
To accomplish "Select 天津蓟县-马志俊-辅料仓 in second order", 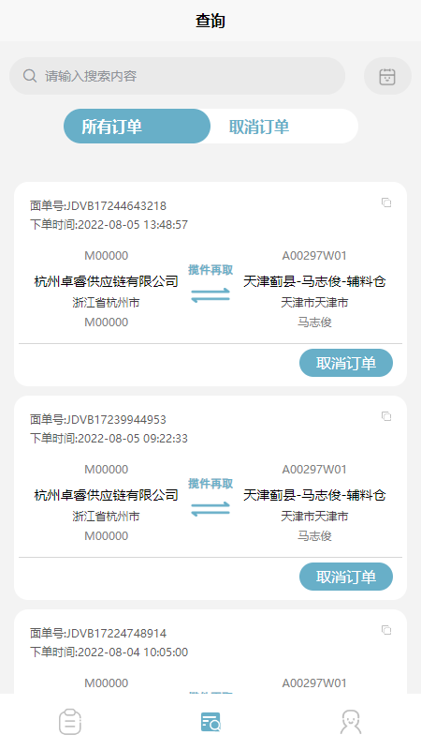I will tap(314, 495).
